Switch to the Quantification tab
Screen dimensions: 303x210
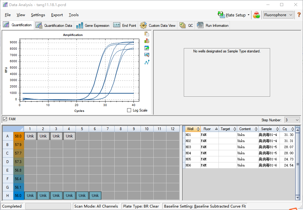[17, 25]
